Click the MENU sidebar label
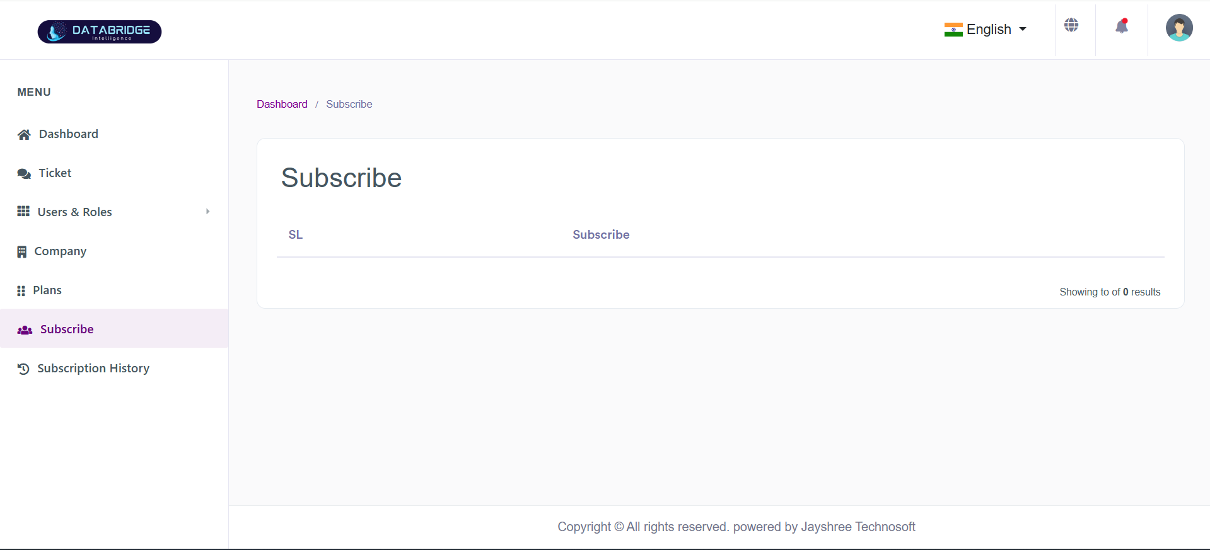The image size is (1210, 550). tap(34, 92)
